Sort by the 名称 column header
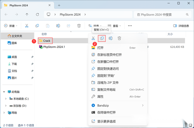194x128 pixels. pos(44,34)
